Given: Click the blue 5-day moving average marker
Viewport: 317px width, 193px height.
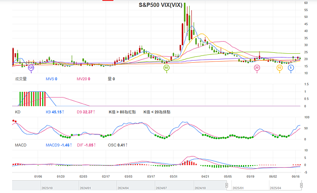Looking at the screenshot, I should [291, 67].
